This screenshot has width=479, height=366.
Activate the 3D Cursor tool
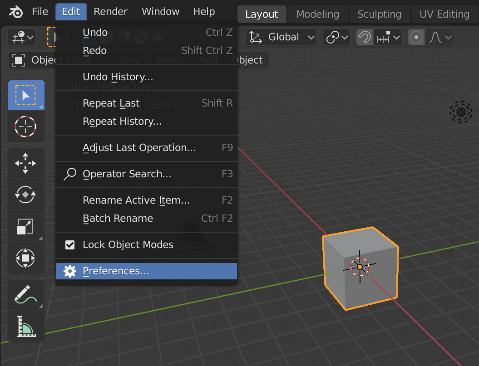point(26,127)
